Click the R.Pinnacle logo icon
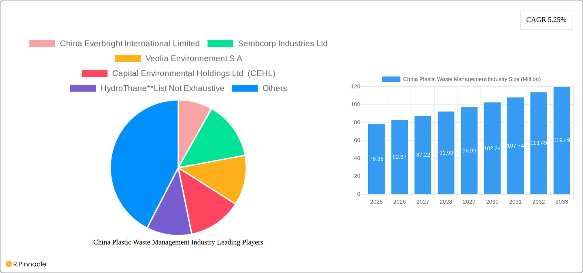Viewport: 583px width, 273px height. click(8, 264)
